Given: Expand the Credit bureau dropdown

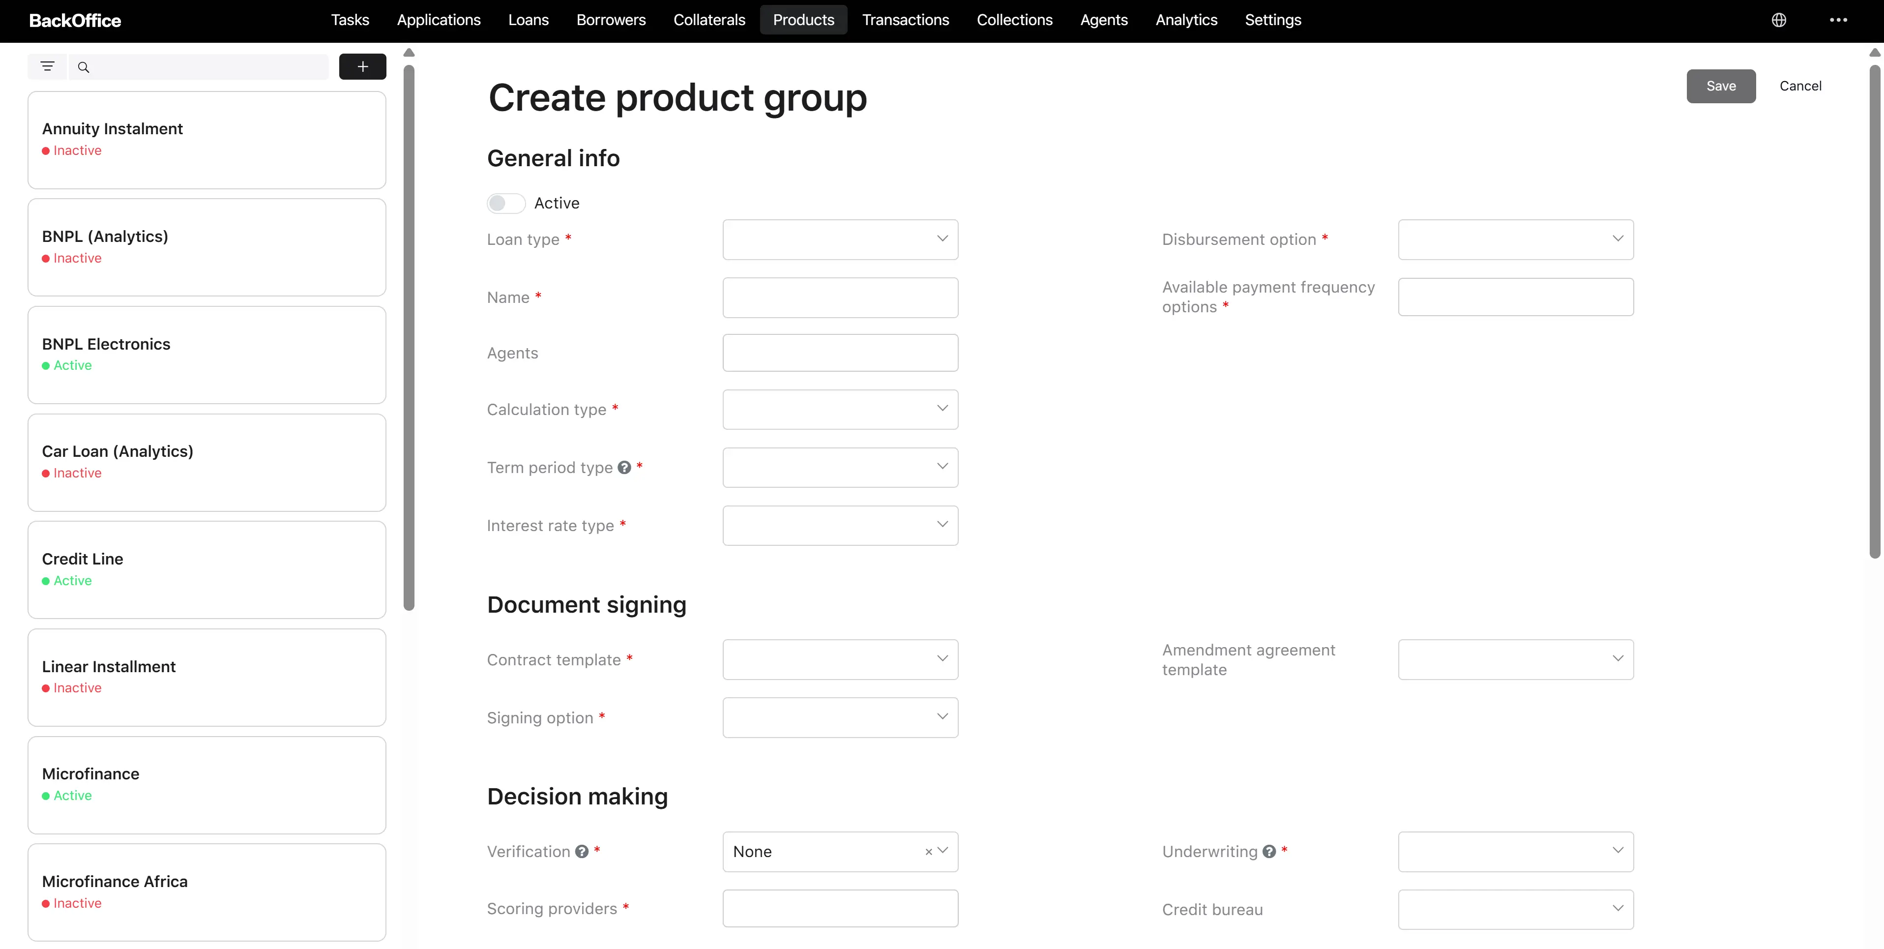Looking at the screenshot, I should point(1515,910).
